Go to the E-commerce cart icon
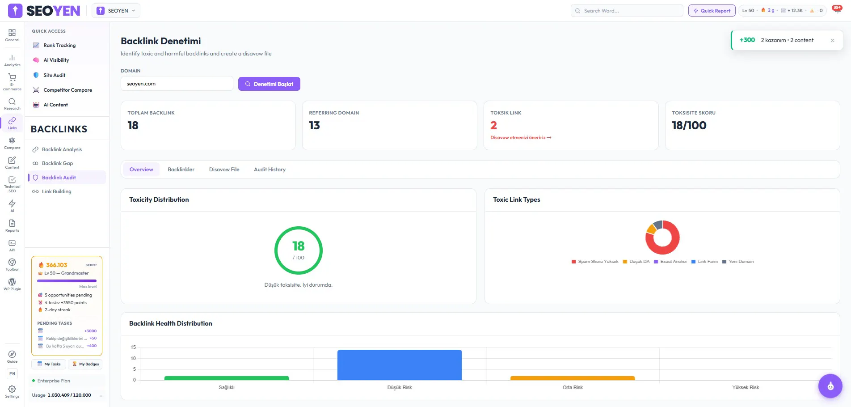Image resolution: width=851 pixels, height=407 pixels. pyautogui.click(x=12, y=82)
